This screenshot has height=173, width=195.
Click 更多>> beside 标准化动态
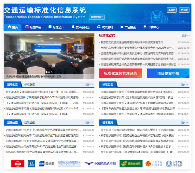tap(186, 35)
